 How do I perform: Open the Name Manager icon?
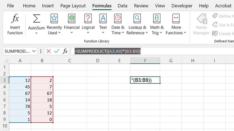tap(202, 19)
